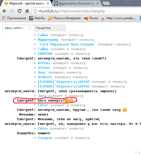
Task: Click the Jura username
Action: pos(42,96)
